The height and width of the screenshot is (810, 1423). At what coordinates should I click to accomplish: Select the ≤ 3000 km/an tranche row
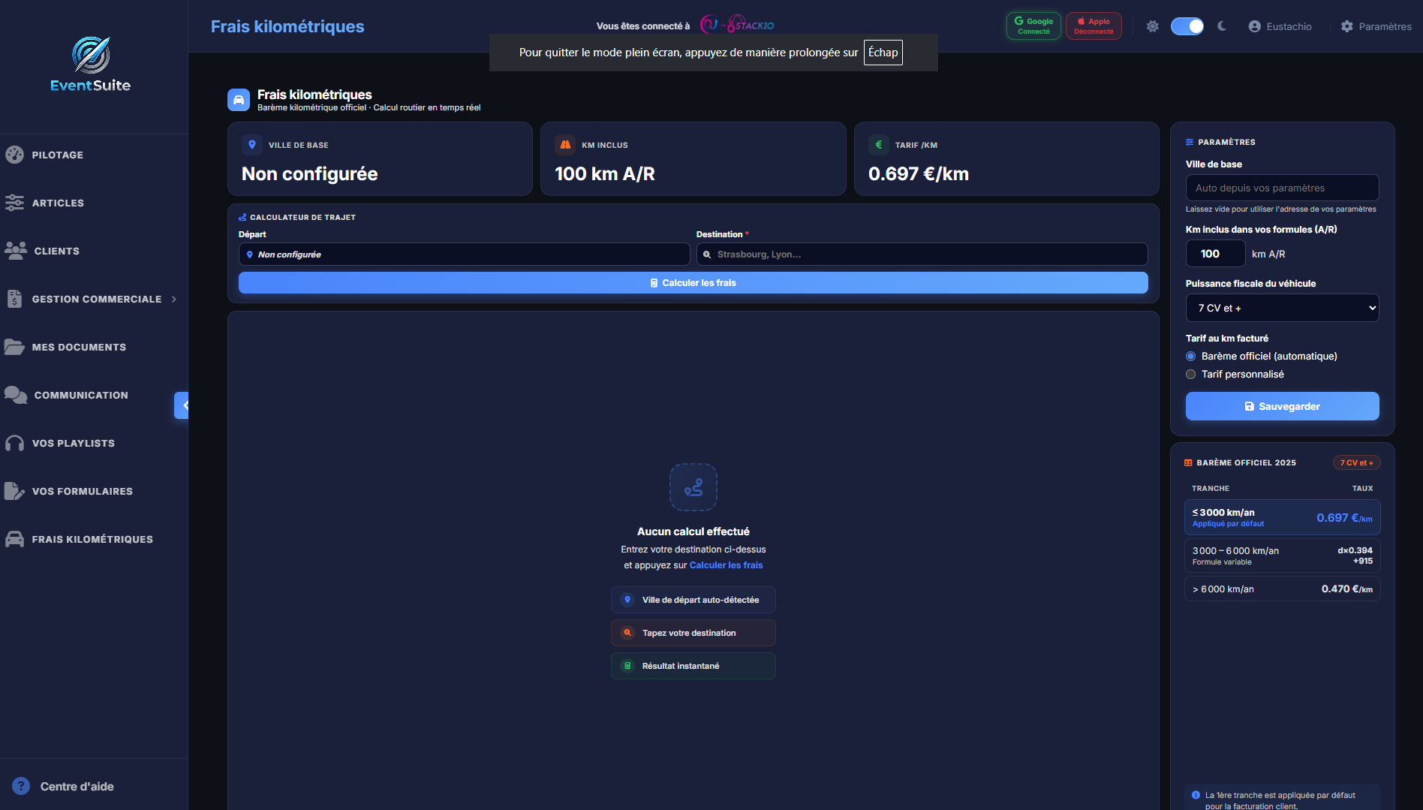tap(1282, 517)
